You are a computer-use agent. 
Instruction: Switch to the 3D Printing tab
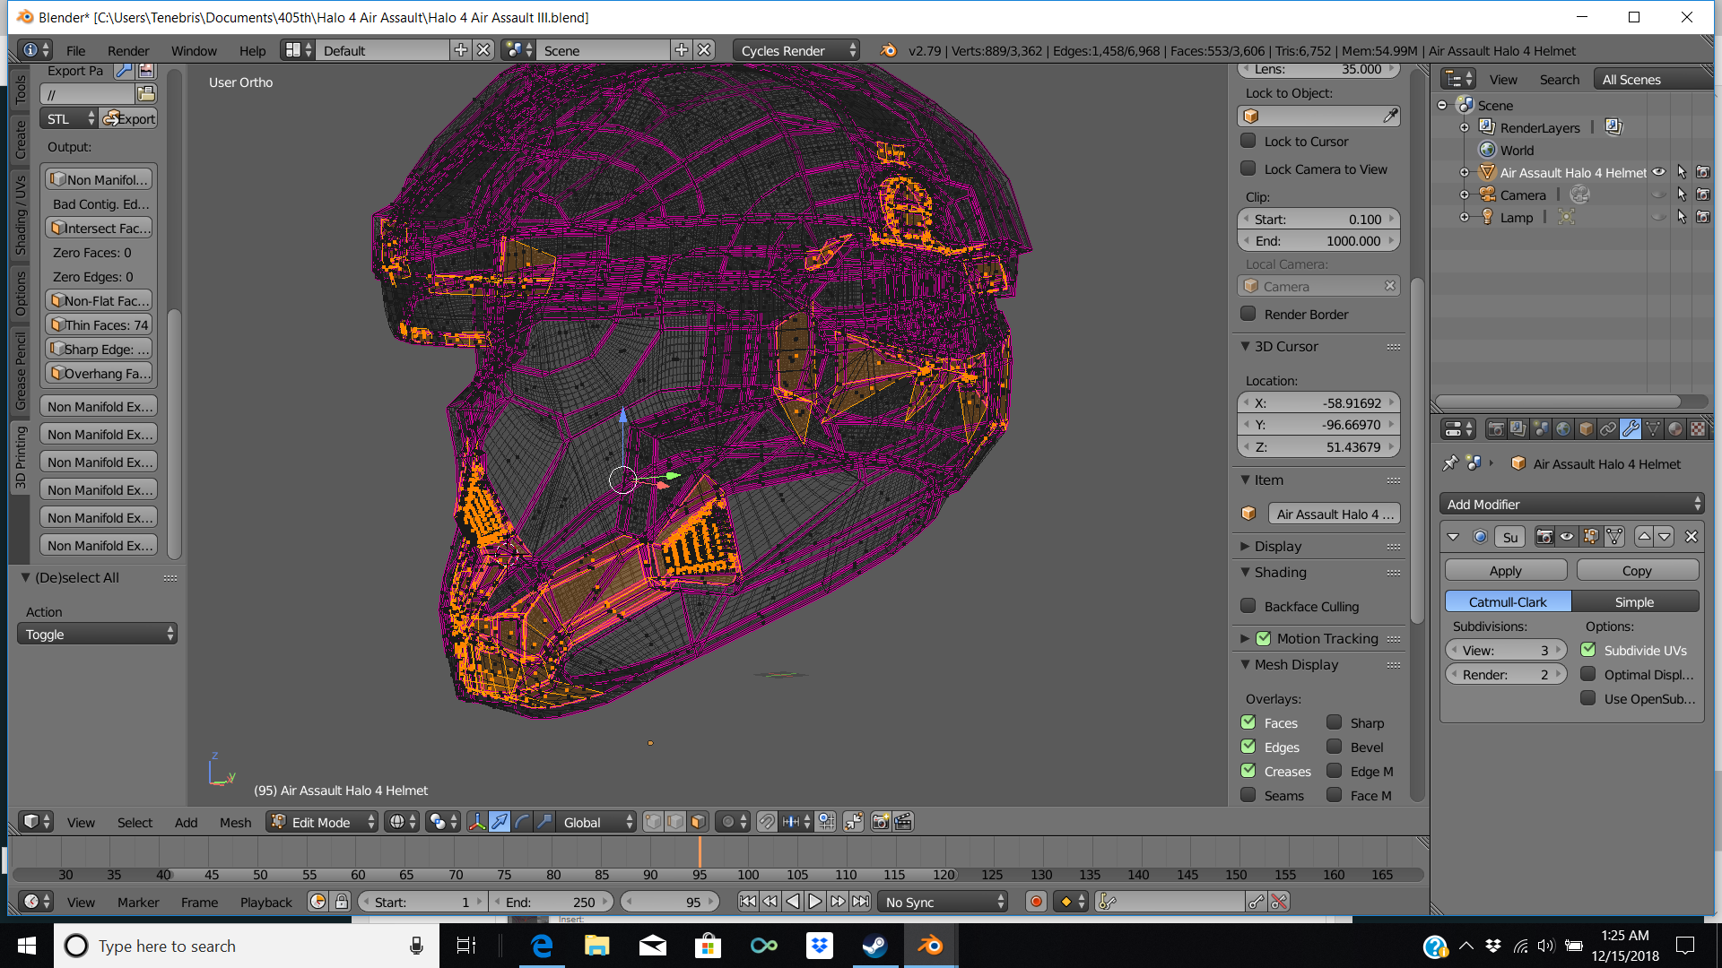pyautogui.click(x=20, y=457)
